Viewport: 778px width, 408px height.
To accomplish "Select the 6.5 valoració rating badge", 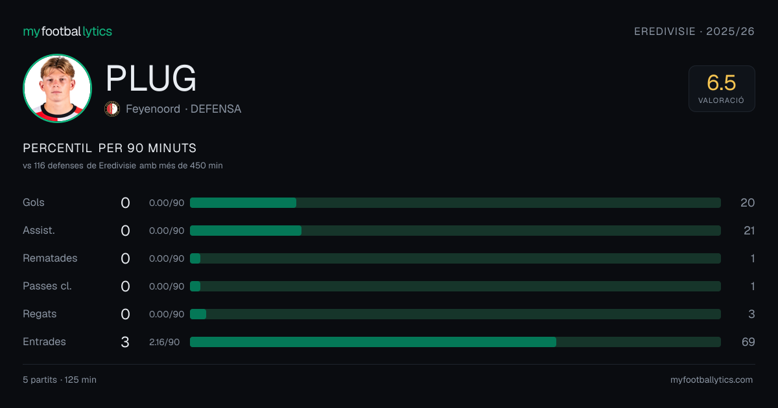I will (x=722, y=89).
